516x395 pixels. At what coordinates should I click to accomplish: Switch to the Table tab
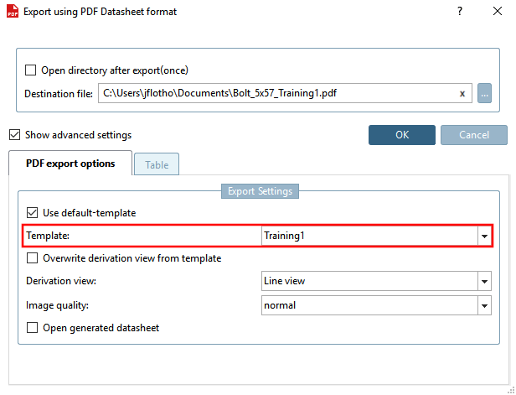157,164
